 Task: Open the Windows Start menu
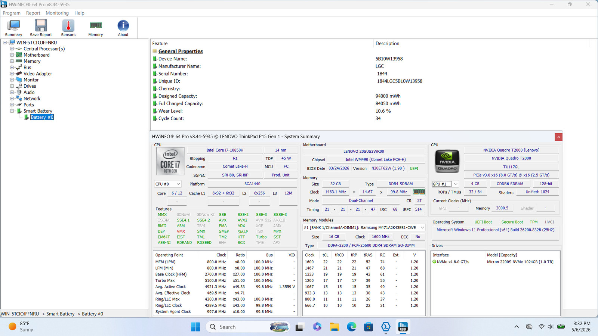pos(195,327)
